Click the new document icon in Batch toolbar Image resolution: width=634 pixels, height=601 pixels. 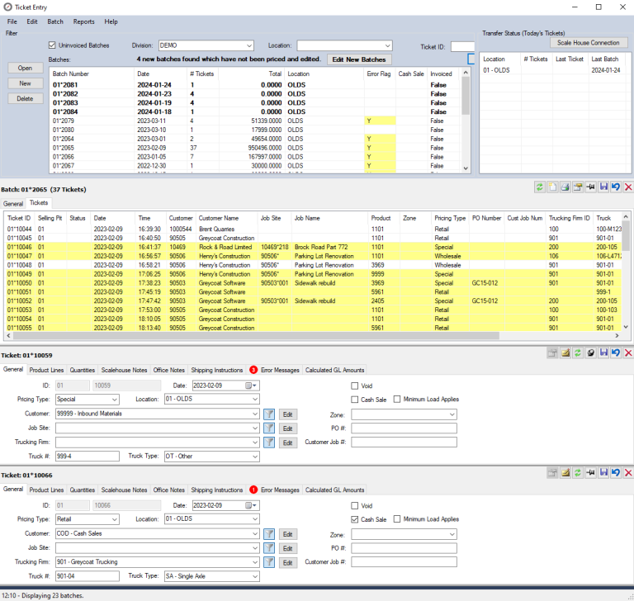point(552,187)
